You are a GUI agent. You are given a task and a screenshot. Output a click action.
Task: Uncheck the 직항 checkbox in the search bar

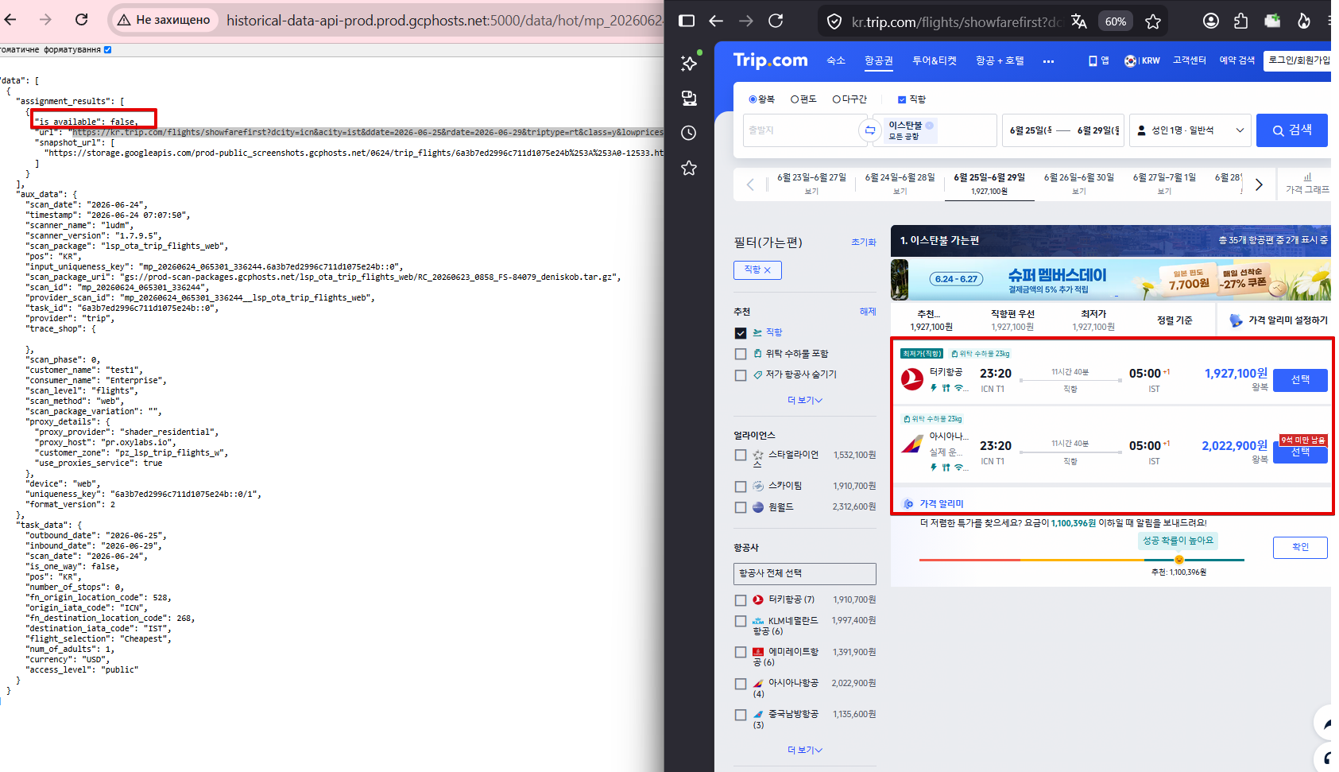902,99
